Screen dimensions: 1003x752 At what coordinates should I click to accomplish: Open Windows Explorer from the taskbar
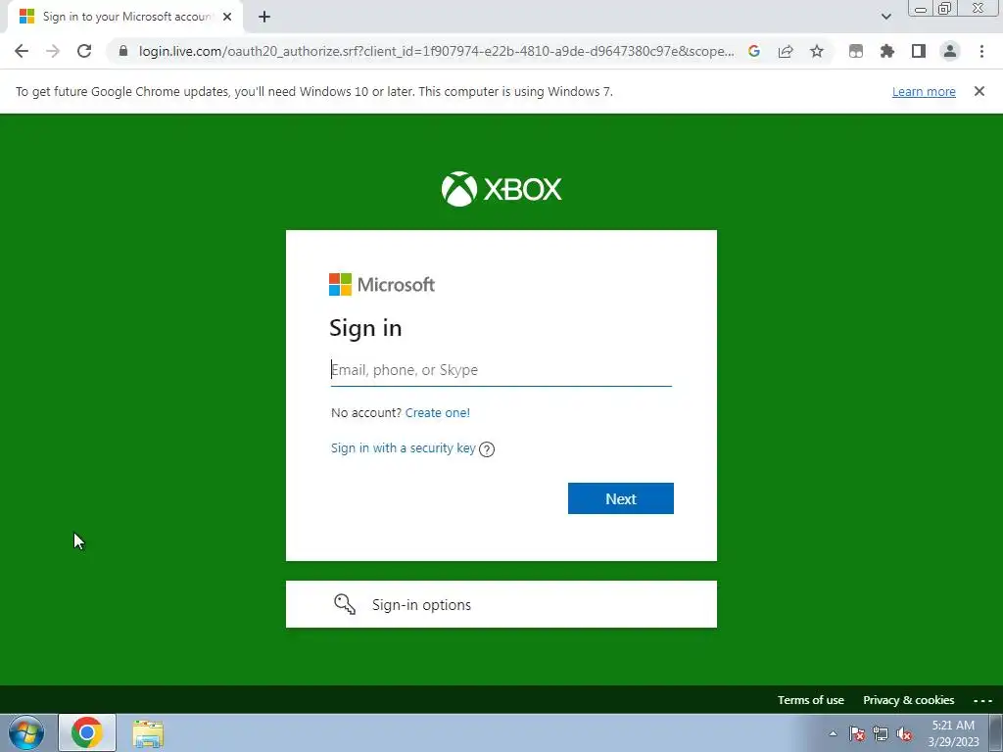(148, 733)
